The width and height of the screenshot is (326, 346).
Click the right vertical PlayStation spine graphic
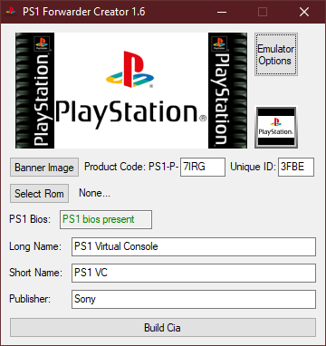pos(227,91)
